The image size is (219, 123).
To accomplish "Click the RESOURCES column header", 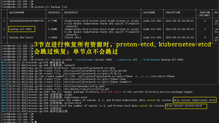I will click(71, 12).
